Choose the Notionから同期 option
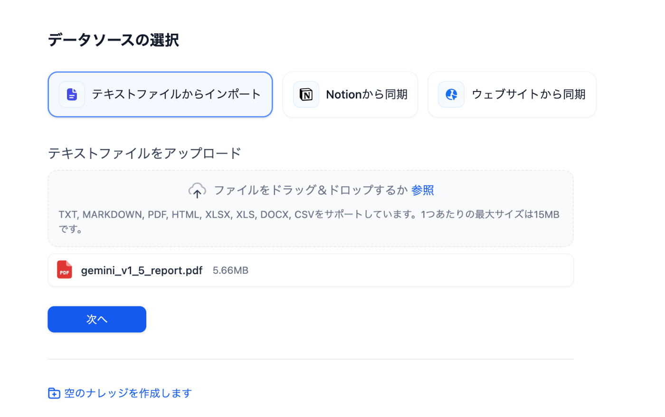 350,94
